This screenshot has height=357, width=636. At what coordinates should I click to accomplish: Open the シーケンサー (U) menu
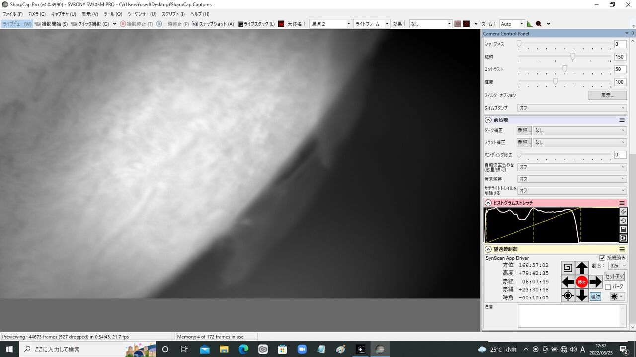[x=142, y=14]
